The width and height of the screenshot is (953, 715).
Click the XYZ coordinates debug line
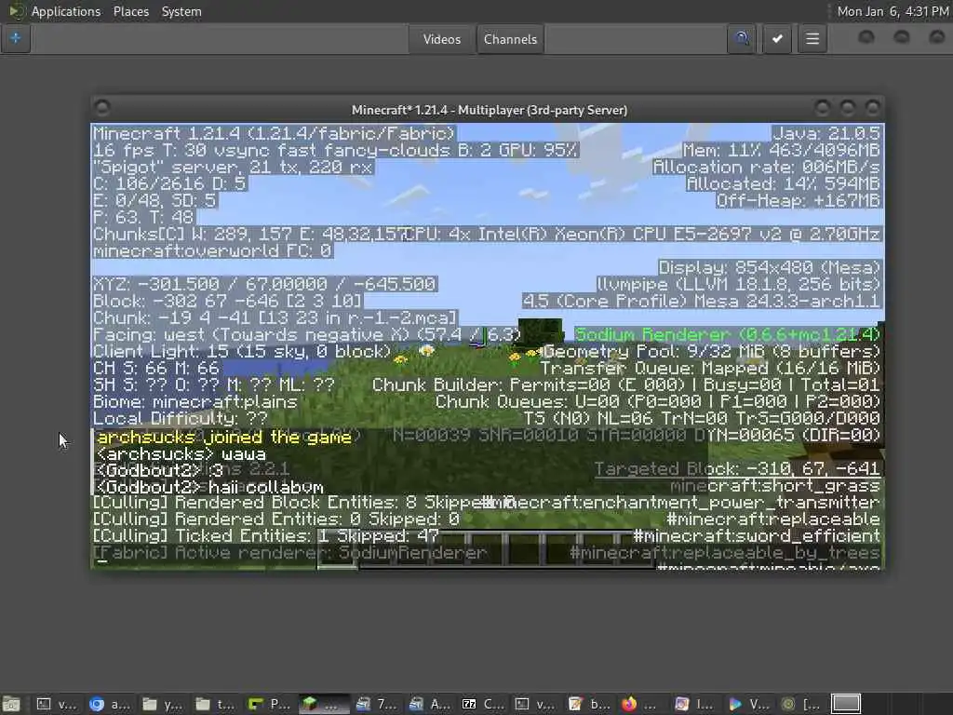(264, 284)
